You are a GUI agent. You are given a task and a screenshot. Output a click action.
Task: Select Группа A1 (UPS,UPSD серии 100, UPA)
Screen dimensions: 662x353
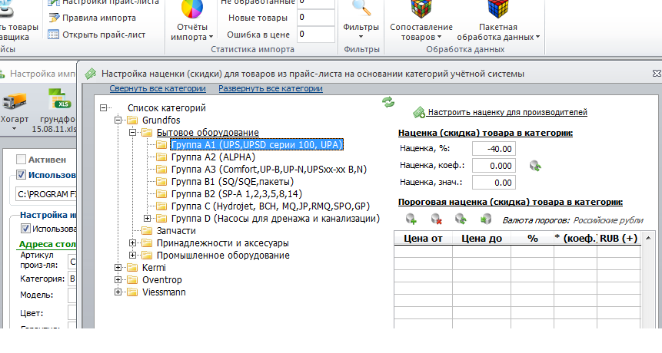coord(257,145)
